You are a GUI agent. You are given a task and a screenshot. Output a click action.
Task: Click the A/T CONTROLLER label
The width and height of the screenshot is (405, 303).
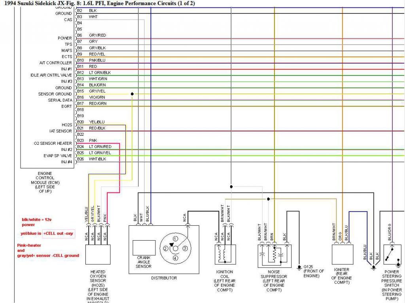[56, 63]
